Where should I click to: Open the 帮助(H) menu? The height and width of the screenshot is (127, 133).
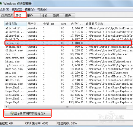coord(42,10)
